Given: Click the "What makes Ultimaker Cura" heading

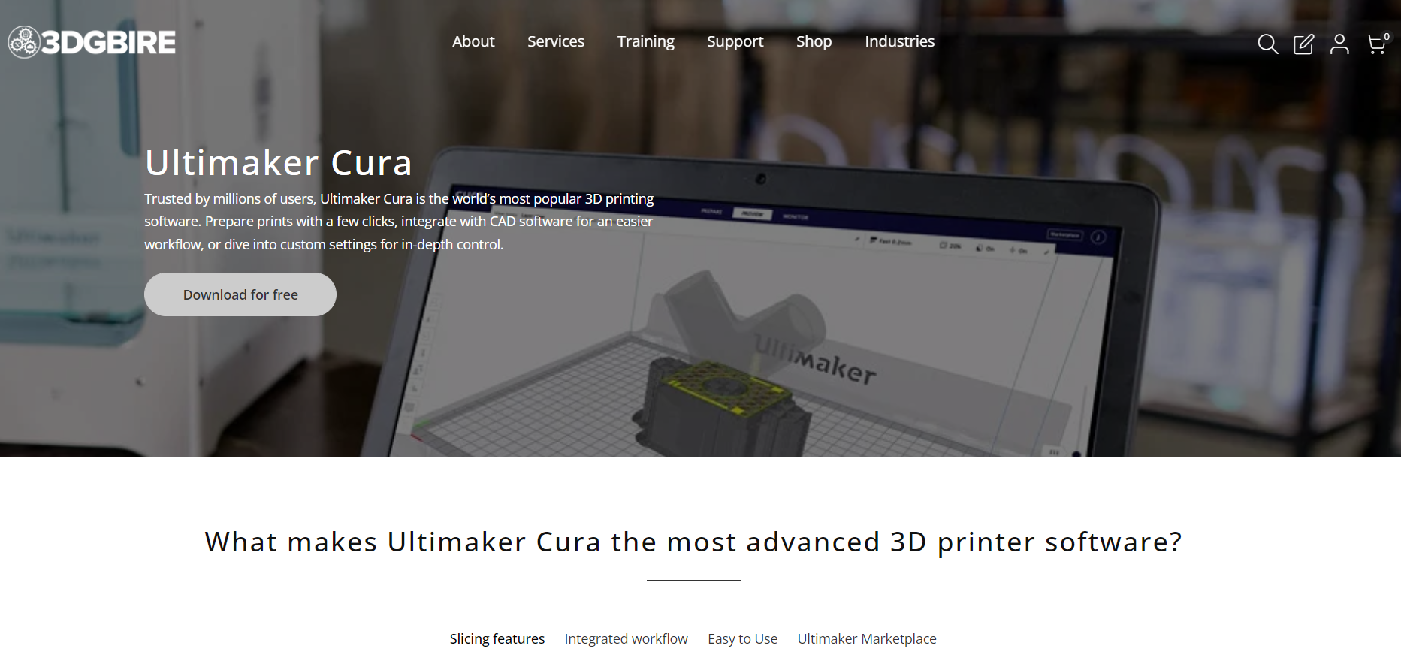Looking at the screenshot, I should tap(693, 542).
